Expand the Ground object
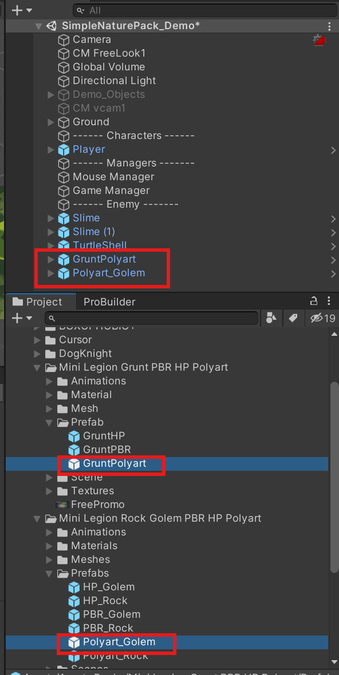Screen dimensions: 339x675 pos(51,122)
